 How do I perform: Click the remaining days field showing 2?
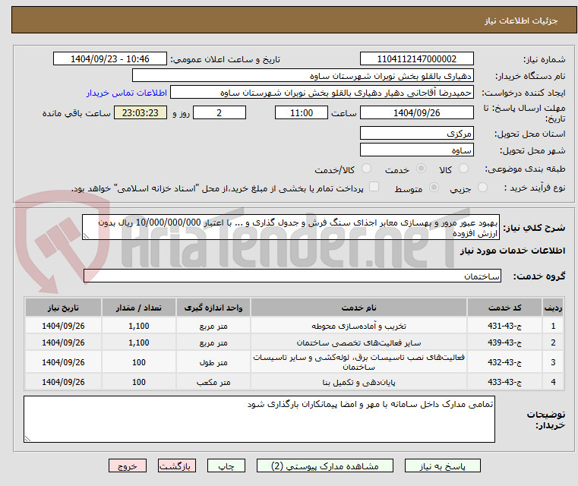pyautogui.click(x=220, y=112)
